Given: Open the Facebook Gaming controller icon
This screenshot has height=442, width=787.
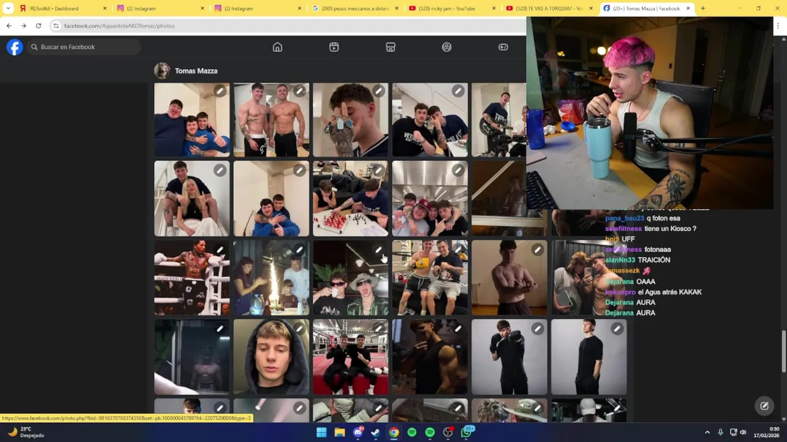Looking at the screenshot, I should coord(503,47).
